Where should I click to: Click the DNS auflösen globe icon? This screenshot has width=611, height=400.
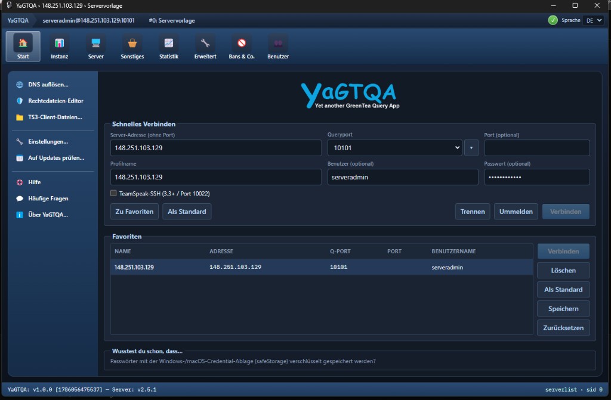click(20, 85)
